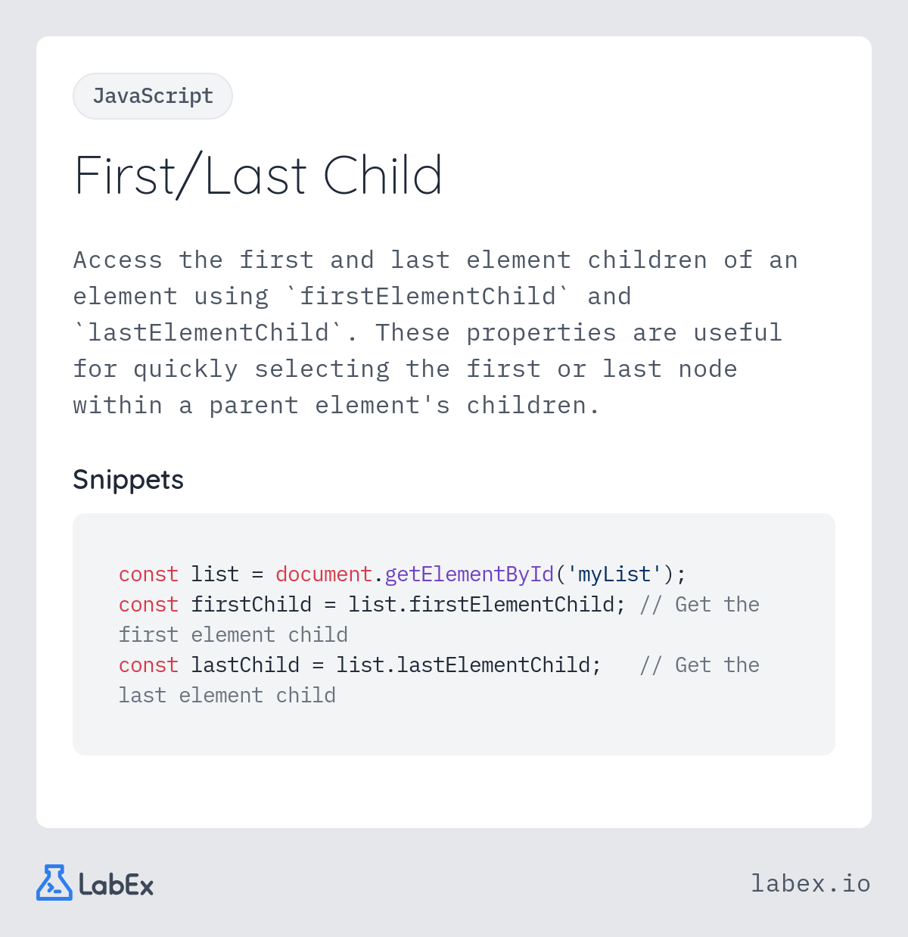Click the LabEx wordmark text
Image resolution: width=908 pixels, height=937 pixels.
pos(116,885)
